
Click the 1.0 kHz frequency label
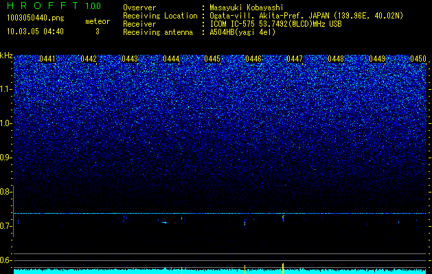click(x=5, y=123)
